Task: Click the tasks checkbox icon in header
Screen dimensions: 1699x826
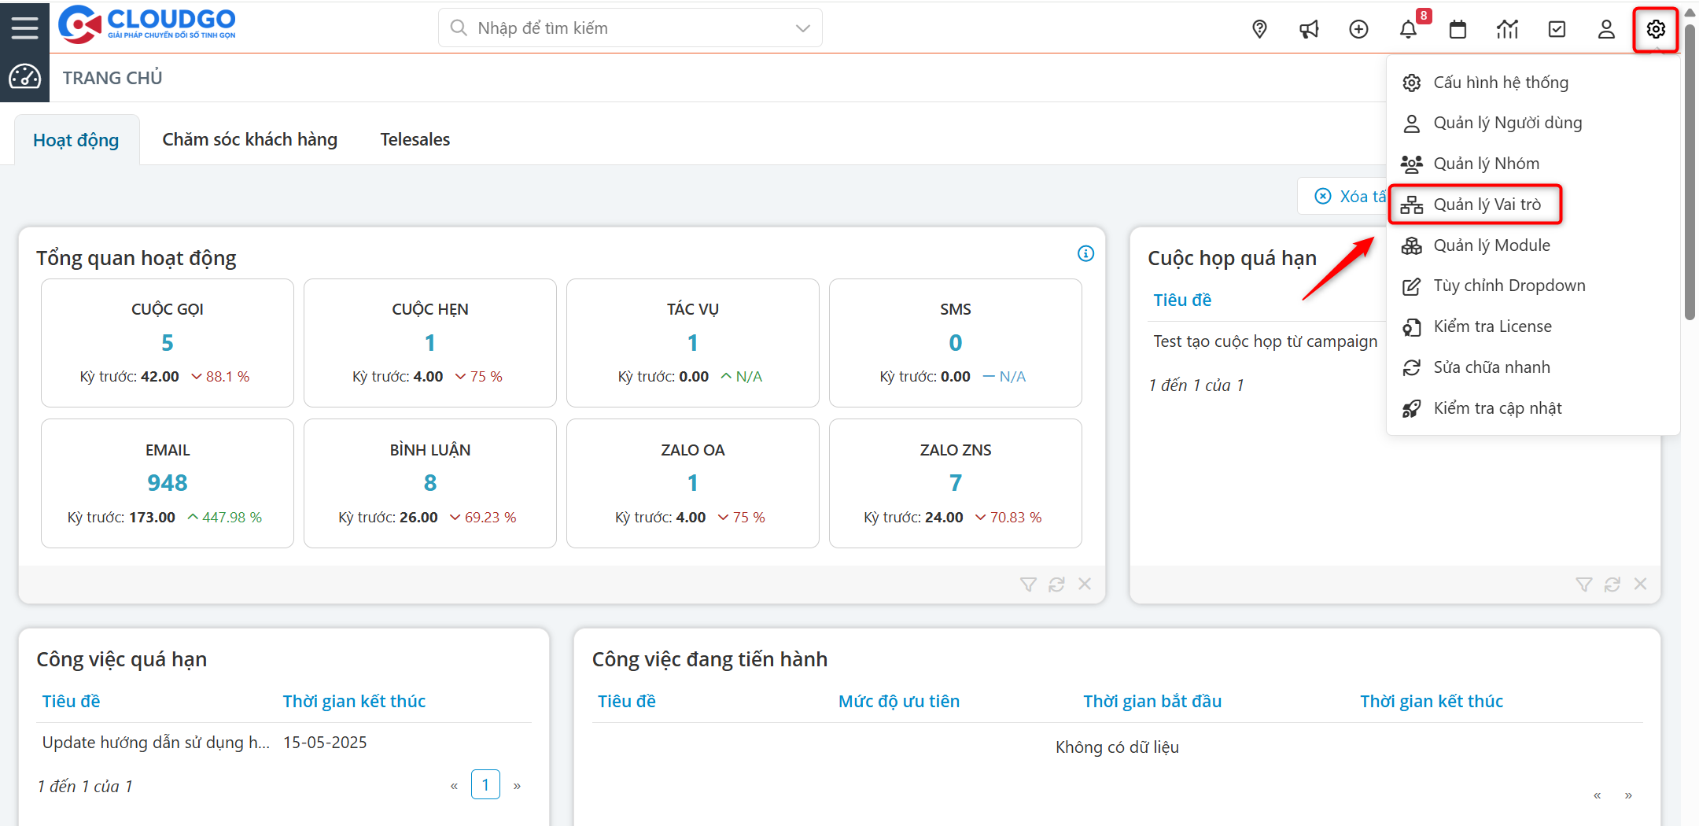Action: coord(1557,29)
